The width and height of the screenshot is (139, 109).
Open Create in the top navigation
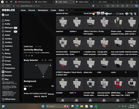53,10
